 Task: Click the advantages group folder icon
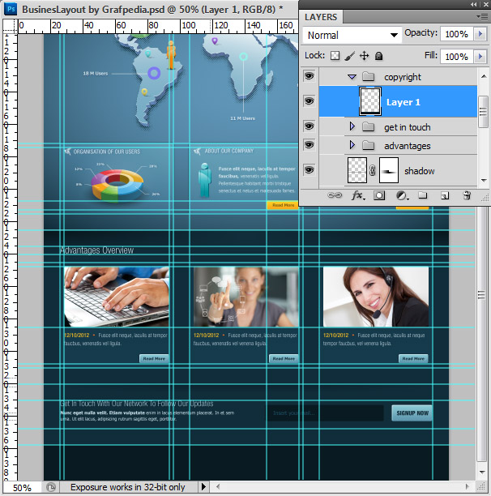[x=368, y=146]
